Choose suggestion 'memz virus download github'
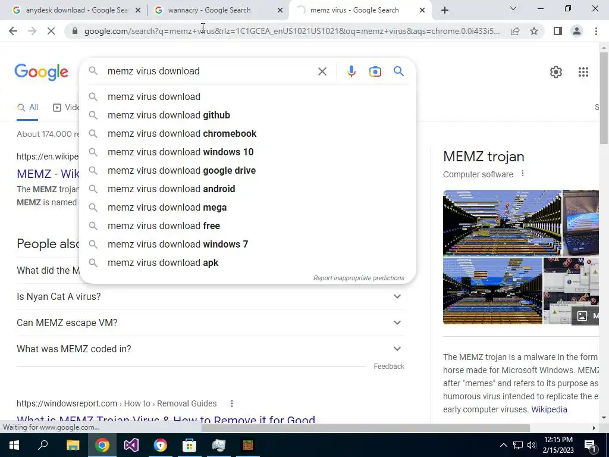Image resolution: width=609 pixels, height=457 pixels. pyautogui.click(x=247, y=115)
